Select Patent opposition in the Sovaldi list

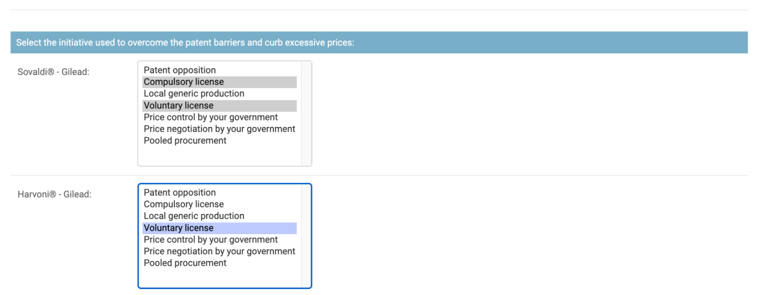pos(220,70)
